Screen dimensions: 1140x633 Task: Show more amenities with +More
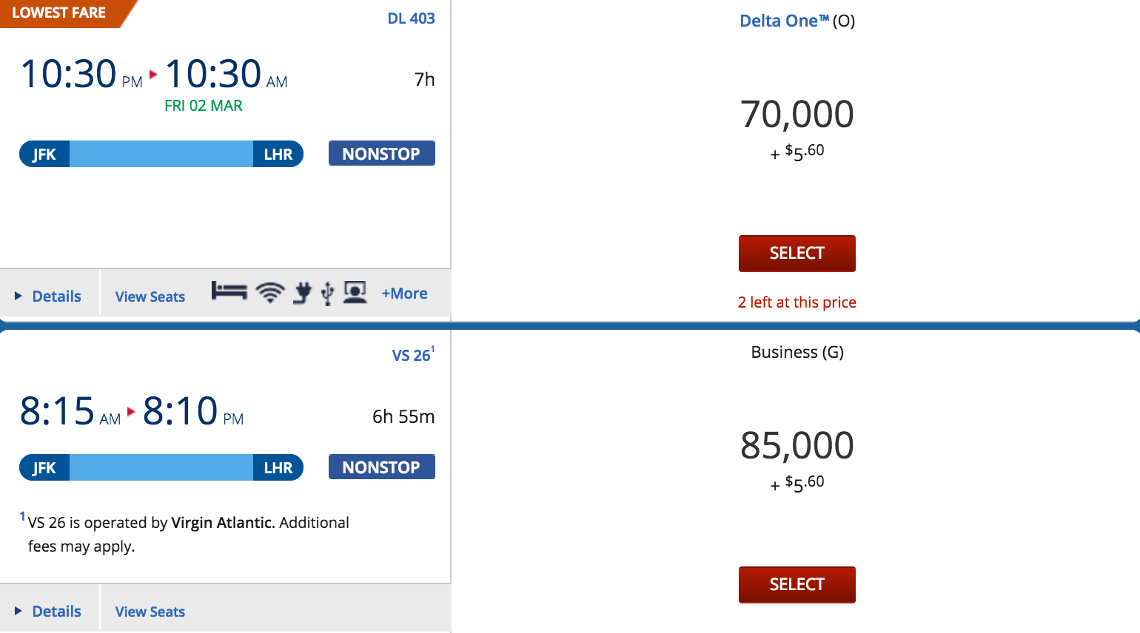pyautogui.click(x=404, y=294)
